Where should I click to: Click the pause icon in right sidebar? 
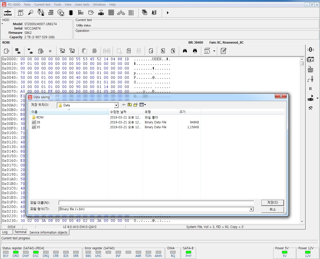coord(310,88)
